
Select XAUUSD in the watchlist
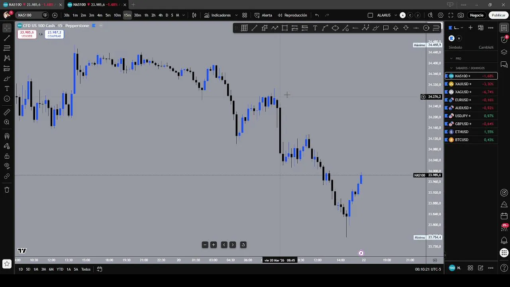point(471,84)
